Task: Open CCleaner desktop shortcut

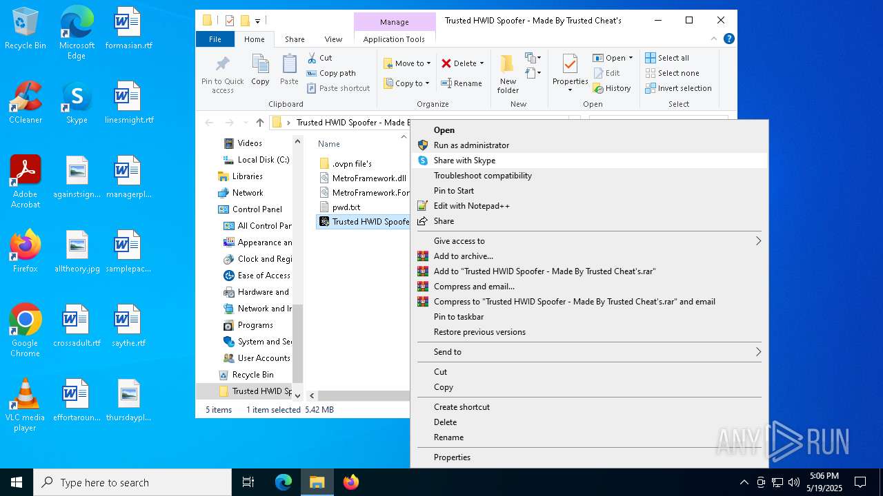Action: click(26, 103)
